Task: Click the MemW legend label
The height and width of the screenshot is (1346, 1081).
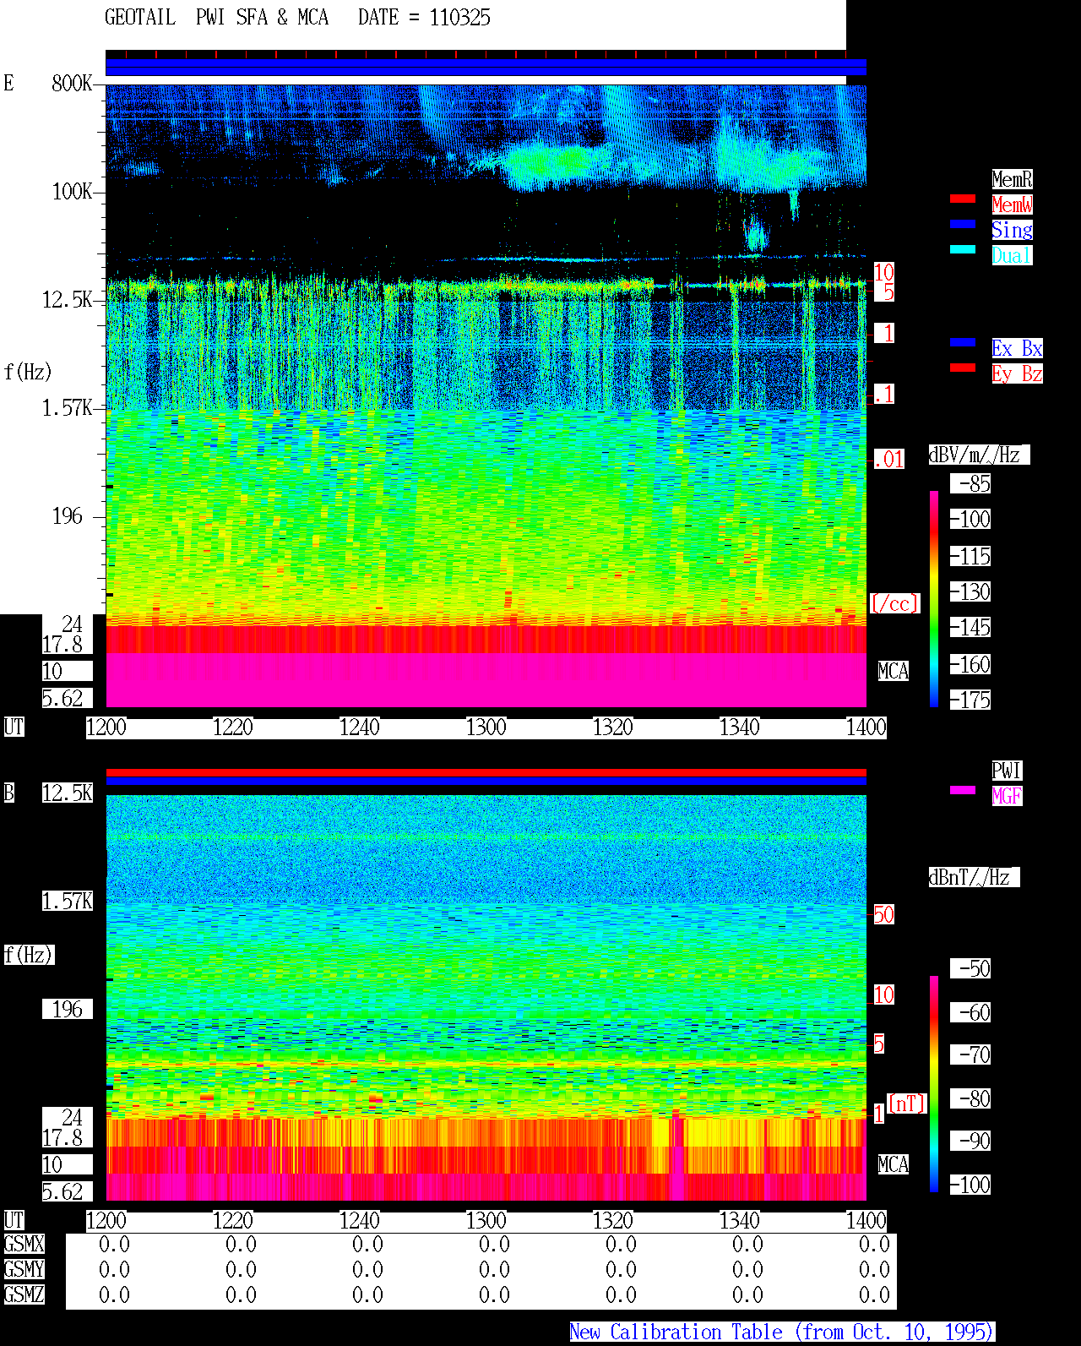Action: 1012,204
